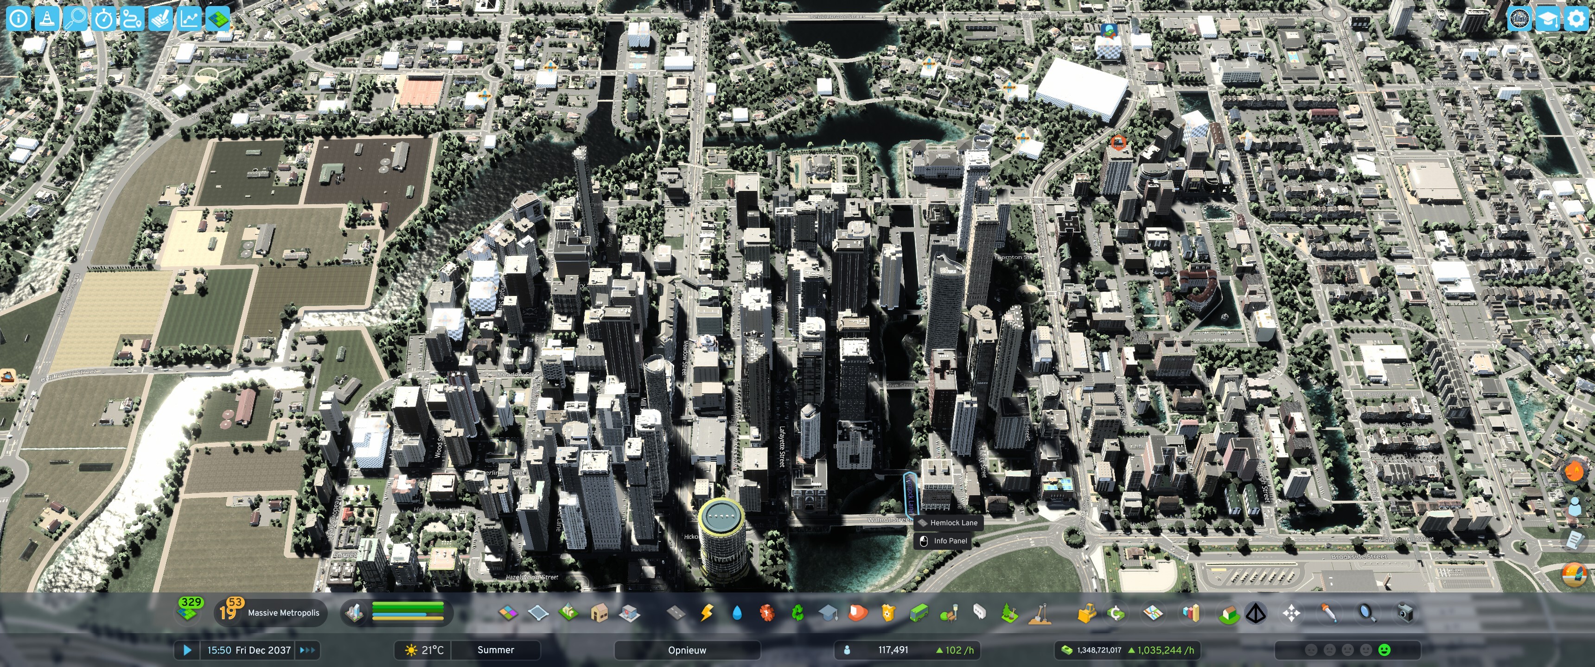Open the Healthcare & Deathcare menu
Screen dimensions: 1595x667
(x=766, y=612)
